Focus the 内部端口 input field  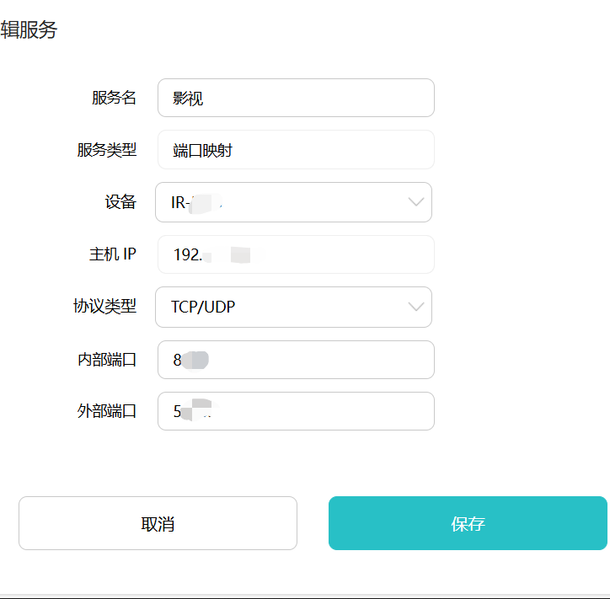point(296,360)
